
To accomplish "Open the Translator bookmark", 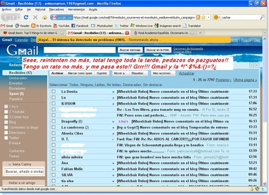I will [x=192, y=26].
